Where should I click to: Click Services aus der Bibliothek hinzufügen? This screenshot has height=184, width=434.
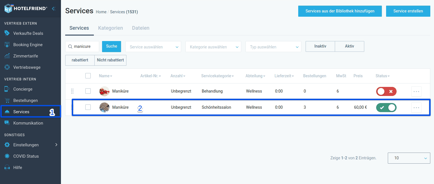pos(340,11)
